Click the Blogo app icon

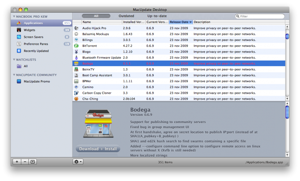pyautogui.click(x=76, y=52)
